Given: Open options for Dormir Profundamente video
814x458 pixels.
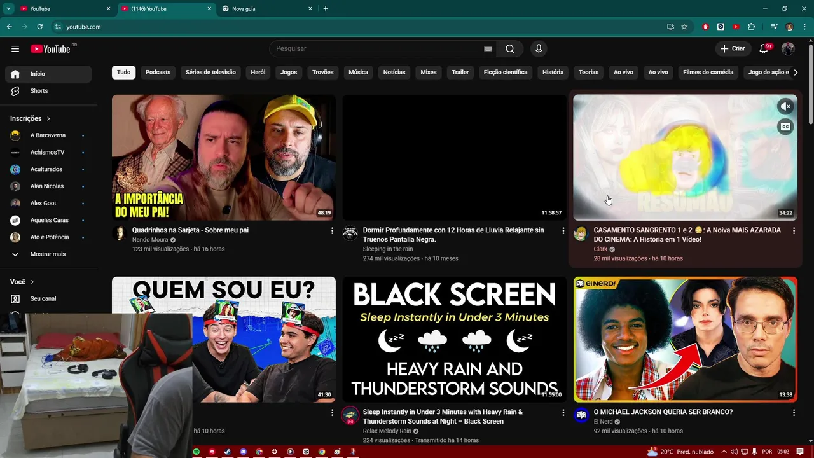Looking at the screenshot, I should coord(563,231).
